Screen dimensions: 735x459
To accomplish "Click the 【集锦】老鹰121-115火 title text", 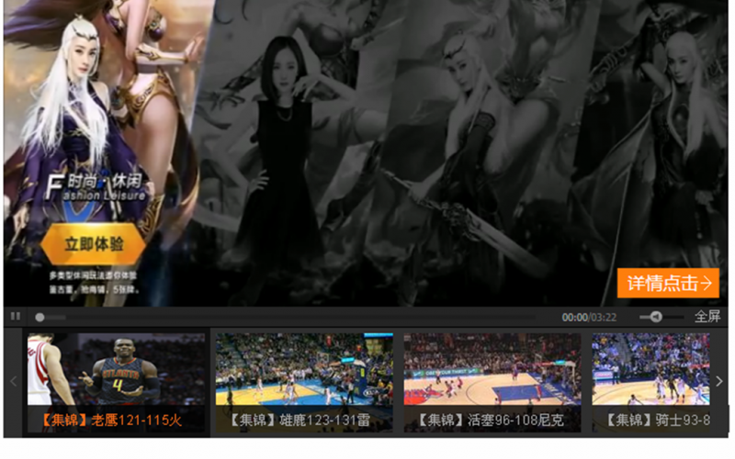I will point(110,420).
